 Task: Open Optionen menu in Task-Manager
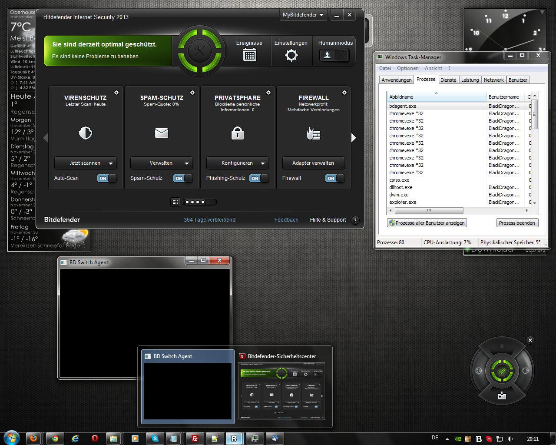(408, 68)
